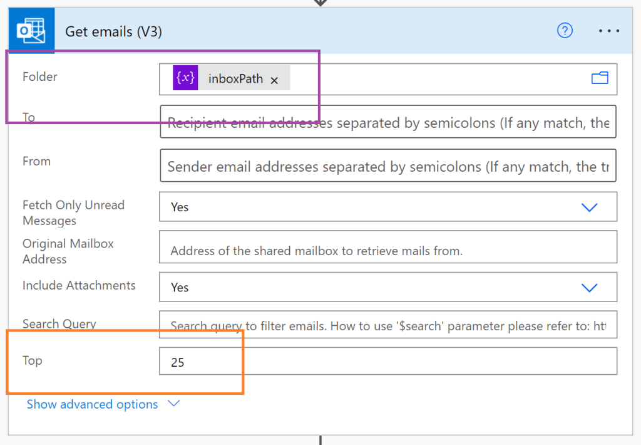The width and height of the screenshot is (641, 445).
Task: Remove the inboxPath token with x
Action: pos(274,80)
